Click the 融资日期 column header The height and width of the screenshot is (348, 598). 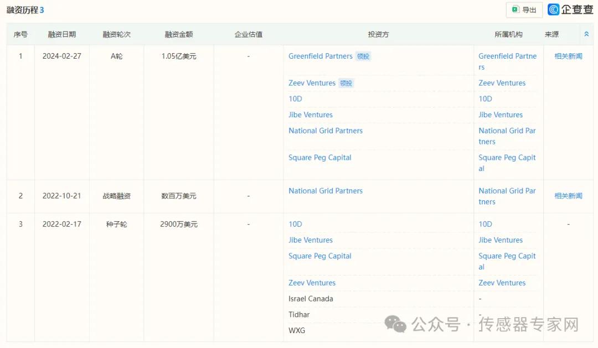[61, 34]
